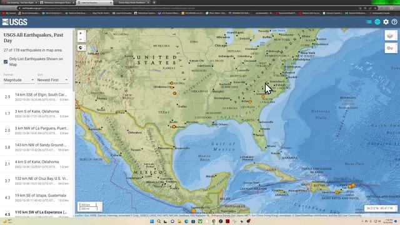Select 14 km SSE of Elgin earthquake
This screenshot has width=400, height=225.
(x=37, y=97)
